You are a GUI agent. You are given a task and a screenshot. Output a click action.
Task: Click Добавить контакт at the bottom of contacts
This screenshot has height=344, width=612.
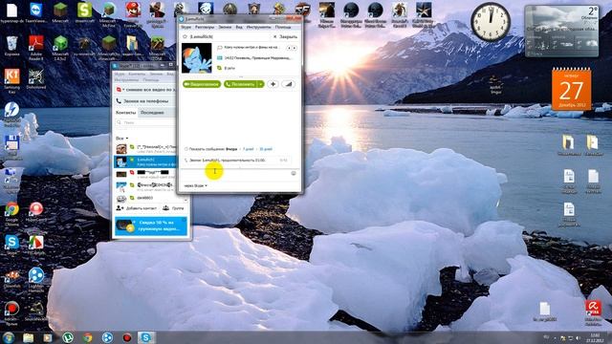(137, 208)
